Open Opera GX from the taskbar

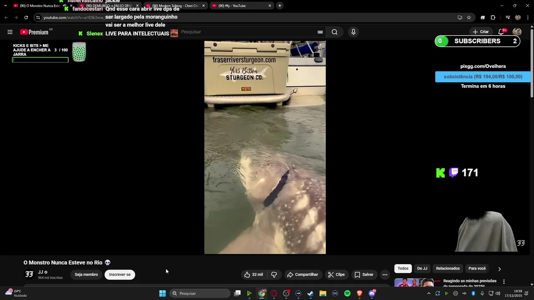[x=274, y=293]
